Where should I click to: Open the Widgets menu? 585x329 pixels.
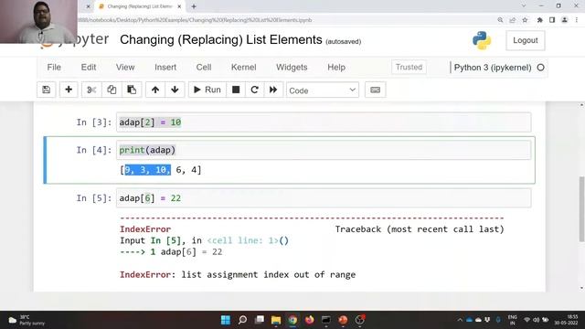(x=292, y=67)
